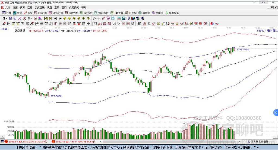Open the 六角形 hexagon tool
Screen dimensions: 278x150
157,13
